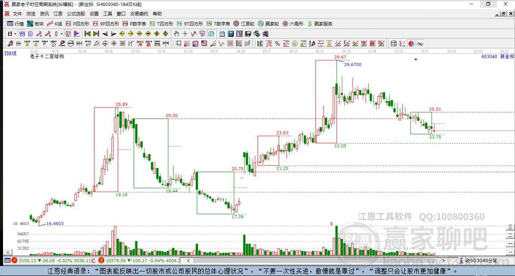Open the T数字表 tool
Image resolution: width=515 pixels, height=276 pixels.
click(x=218, y=24)
